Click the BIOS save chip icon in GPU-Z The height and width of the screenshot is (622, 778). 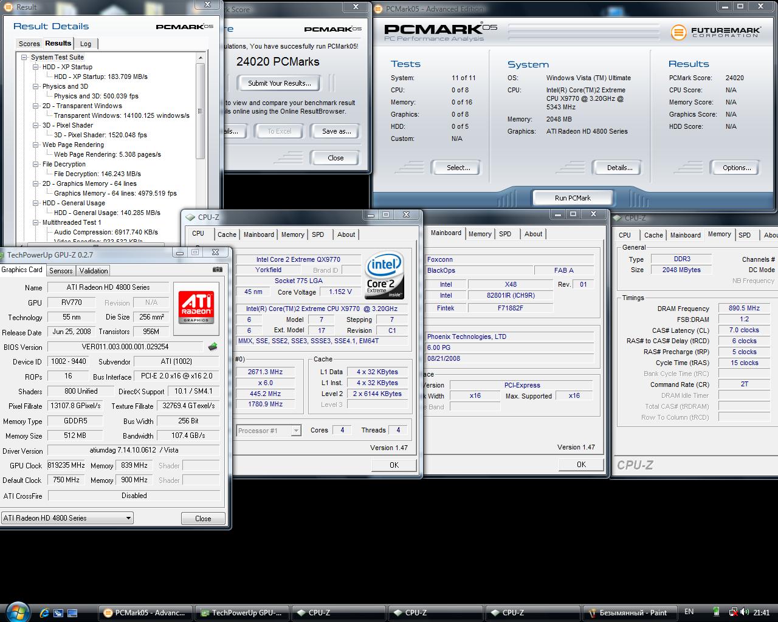click(x=212, y=347)
